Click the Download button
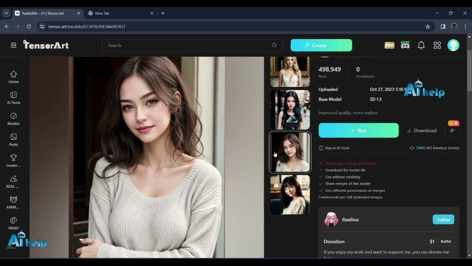 pos(422,130)
